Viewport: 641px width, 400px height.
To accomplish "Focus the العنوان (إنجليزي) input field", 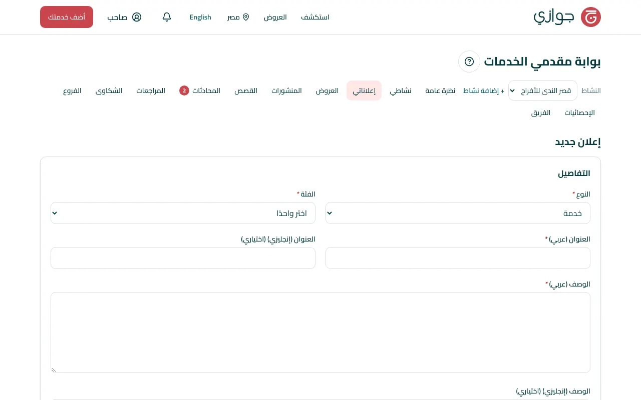I will click(183, 258).
